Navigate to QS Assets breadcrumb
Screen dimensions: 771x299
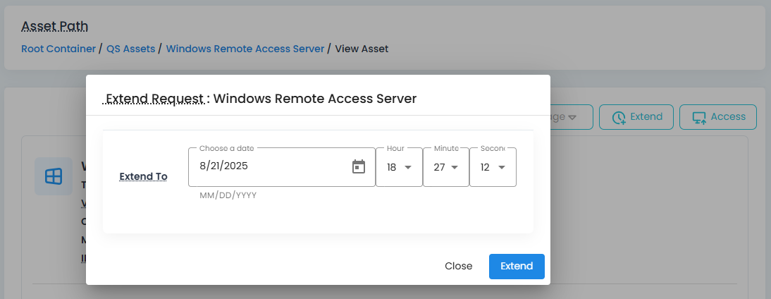coord(130,49)
